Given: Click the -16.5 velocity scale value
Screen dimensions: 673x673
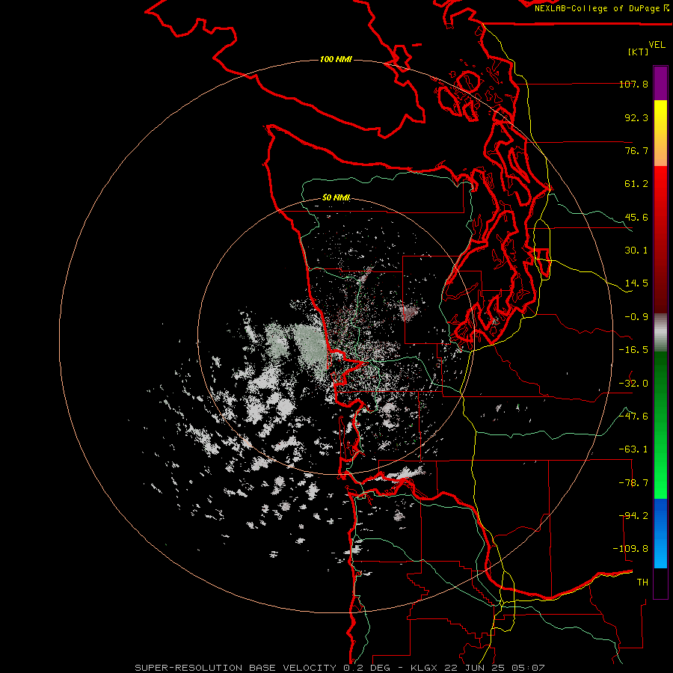Looking at the screenshot, I should click(x=633, y=350).
